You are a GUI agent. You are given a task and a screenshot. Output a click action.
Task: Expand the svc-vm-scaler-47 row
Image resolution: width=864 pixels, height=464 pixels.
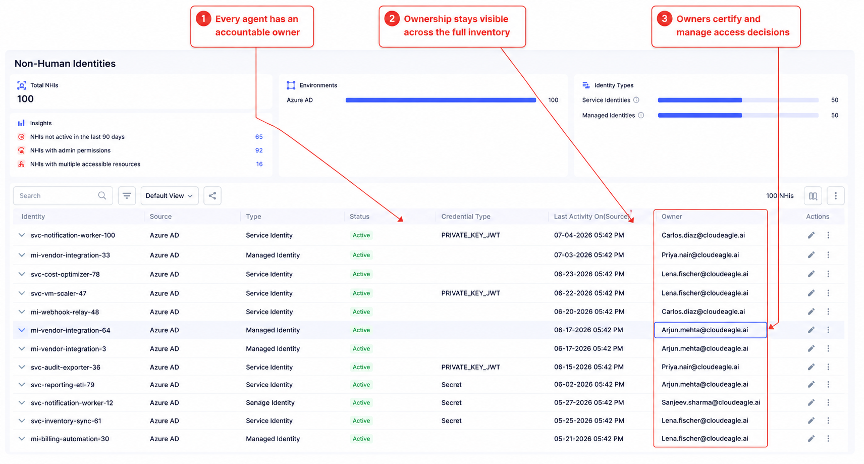pyautogui.click(x=22, y=293)
